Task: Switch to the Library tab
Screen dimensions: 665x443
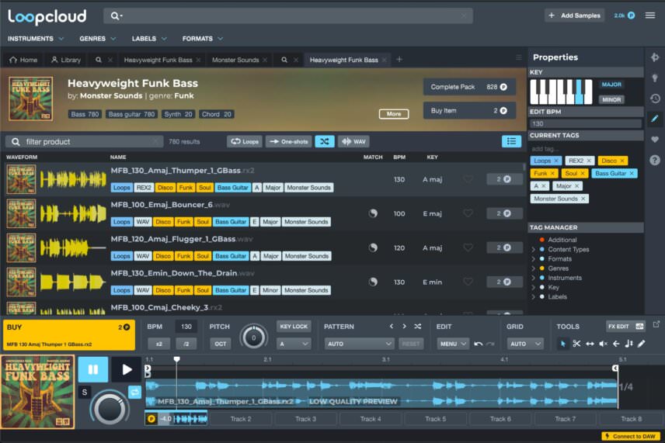Action: tap(66, 60)
